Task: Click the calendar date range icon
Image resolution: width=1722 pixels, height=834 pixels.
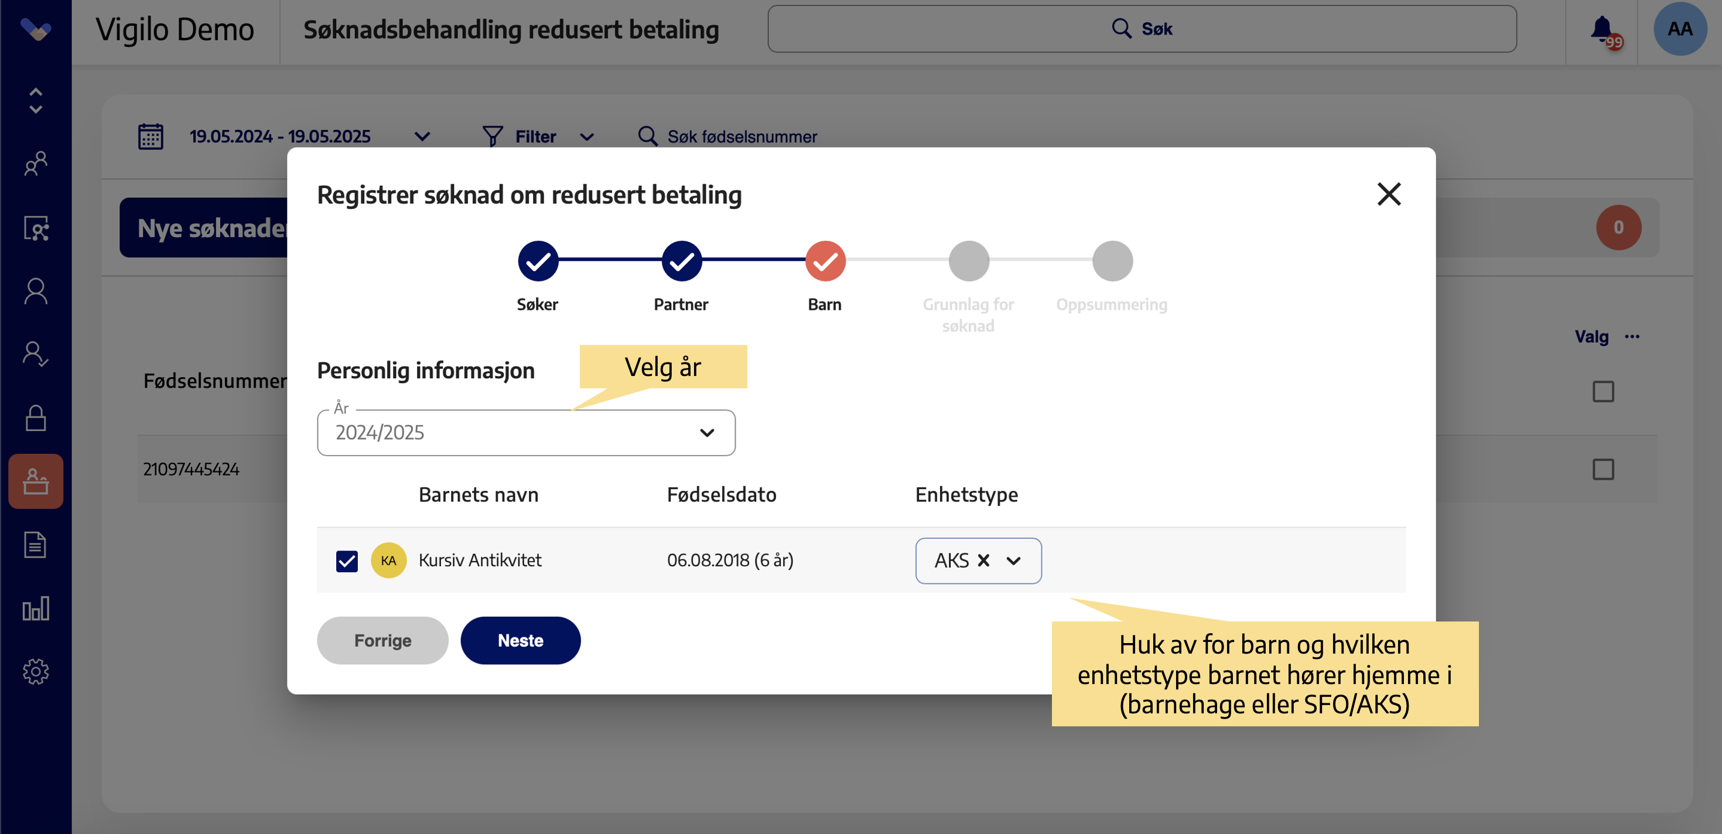Action: click(151, 136)
